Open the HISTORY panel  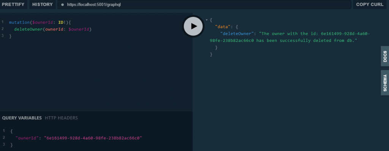[43, 5]
